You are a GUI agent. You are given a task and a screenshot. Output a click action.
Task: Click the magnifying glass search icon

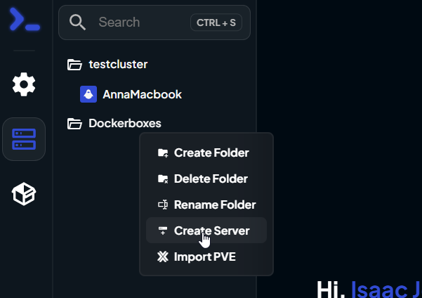(x=77, y=22)
